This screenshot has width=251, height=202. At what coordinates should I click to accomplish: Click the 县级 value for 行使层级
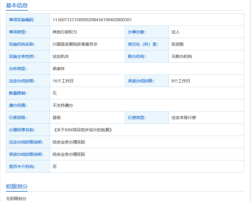coord(57,117)
